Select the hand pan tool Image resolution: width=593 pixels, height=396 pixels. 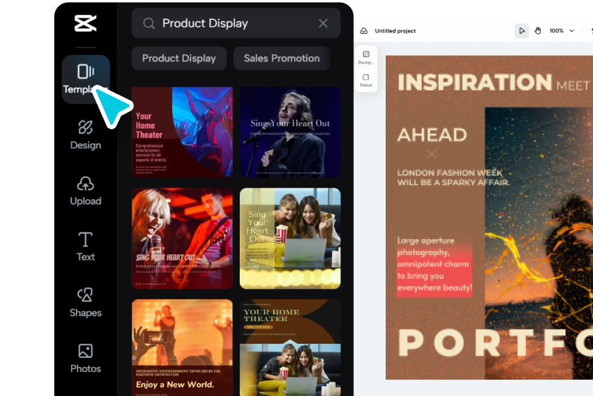point(537,30)
